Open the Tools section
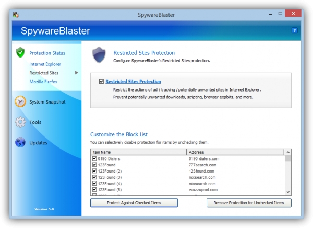 click(35, 122)
